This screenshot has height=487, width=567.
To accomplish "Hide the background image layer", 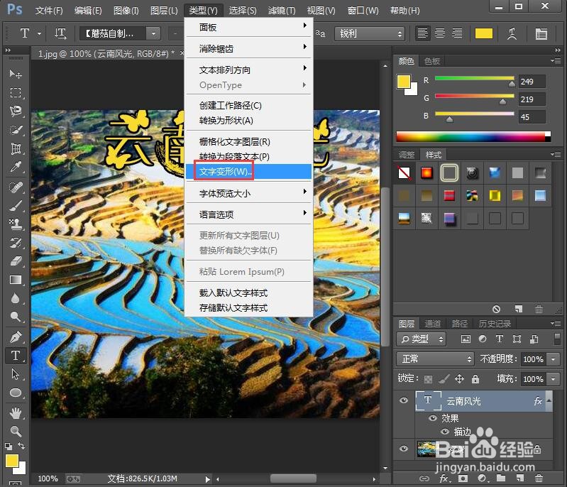I will click(404, 449).
